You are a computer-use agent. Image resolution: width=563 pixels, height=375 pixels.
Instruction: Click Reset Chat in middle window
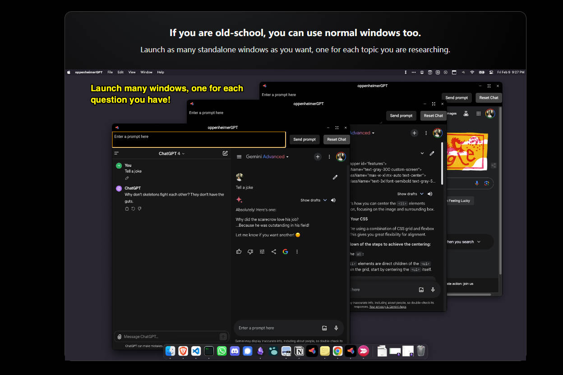433,115
